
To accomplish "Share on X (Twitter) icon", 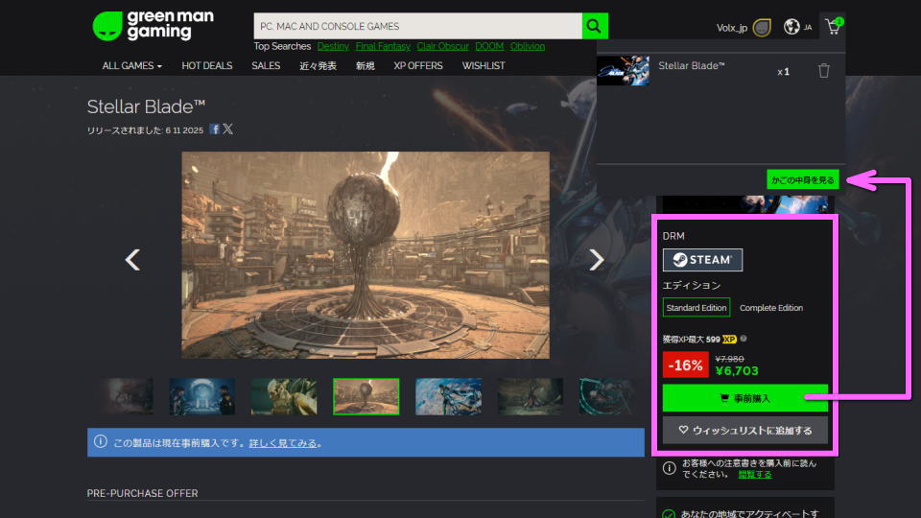I will (228, 129).
